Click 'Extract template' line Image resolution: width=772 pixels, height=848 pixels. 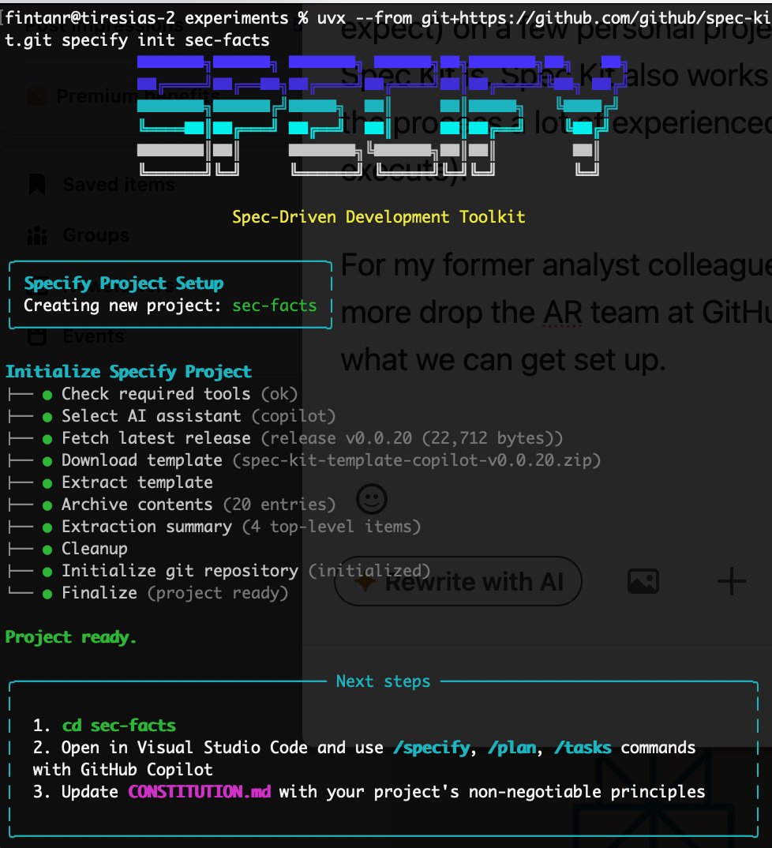click(137, 482)
